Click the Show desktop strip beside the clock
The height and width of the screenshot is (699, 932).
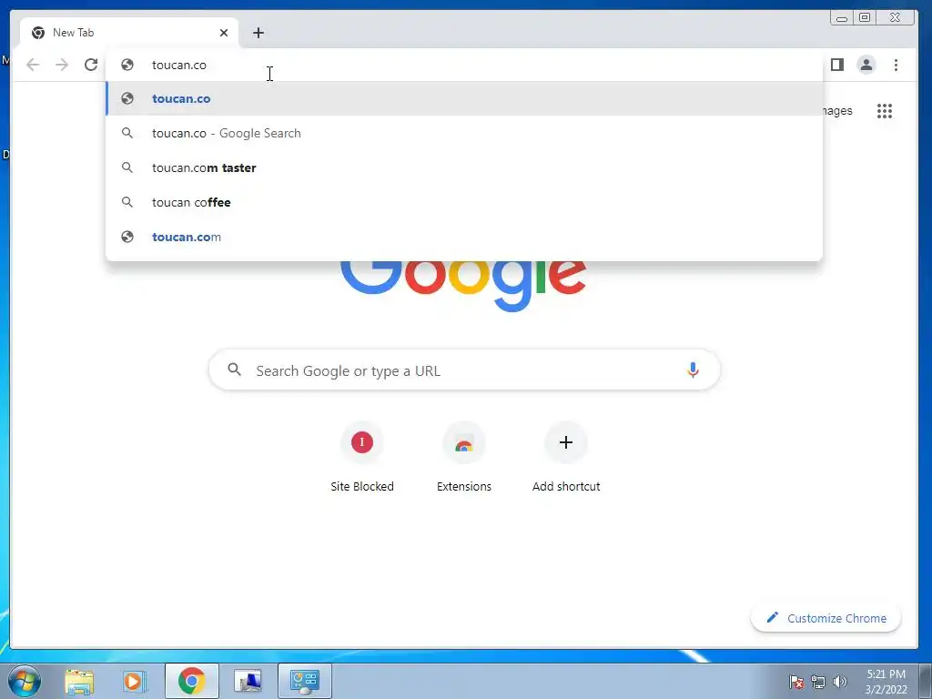click(926, 681)
